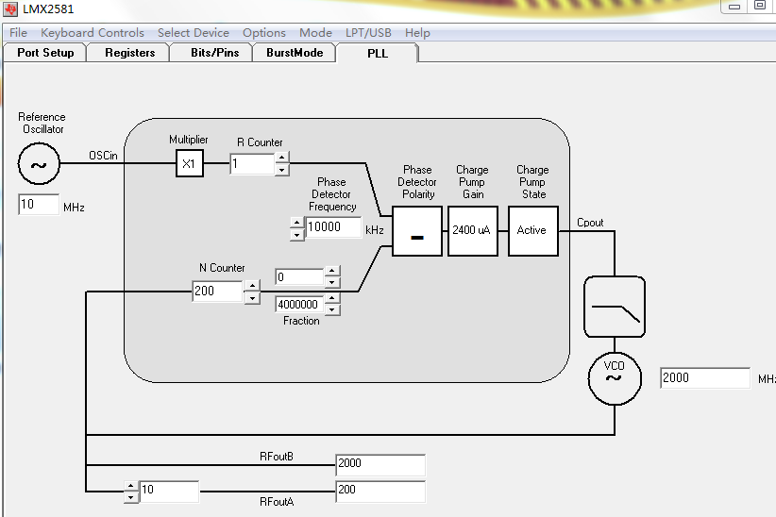Image resolution: width=776 pixels, height=517 pixels.
Task: Increase the N Counter value
Action: point(252,286)
